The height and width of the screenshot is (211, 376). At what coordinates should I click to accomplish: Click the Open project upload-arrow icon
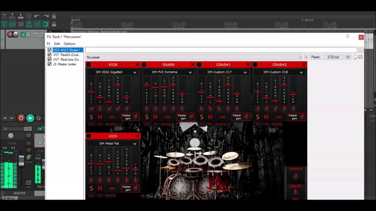coord(12,16)
